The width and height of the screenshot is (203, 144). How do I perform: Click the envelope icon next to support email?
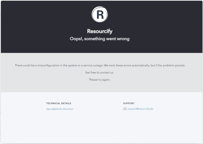point(125,109)
